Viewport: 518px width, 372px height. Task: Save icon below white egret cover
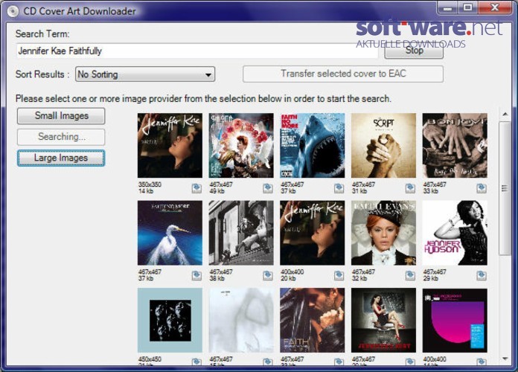click(196, 275)
